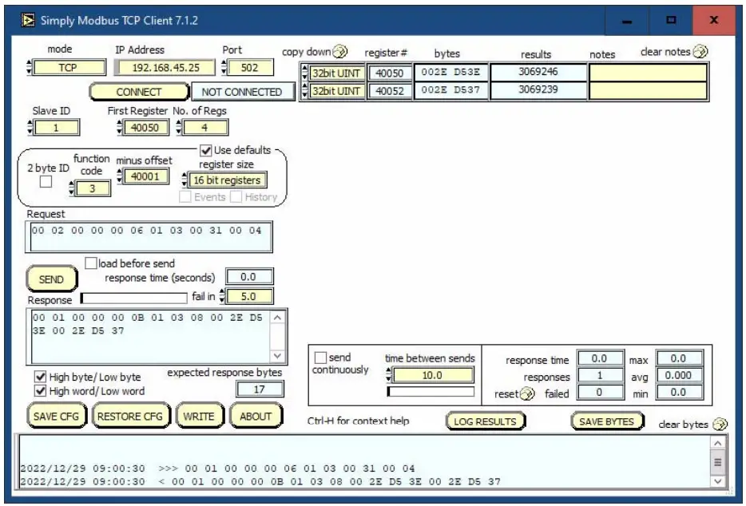The width and height of the screenshot is (746, 506).
Task: Click the copy down hand icon
Action: point(339,49)
